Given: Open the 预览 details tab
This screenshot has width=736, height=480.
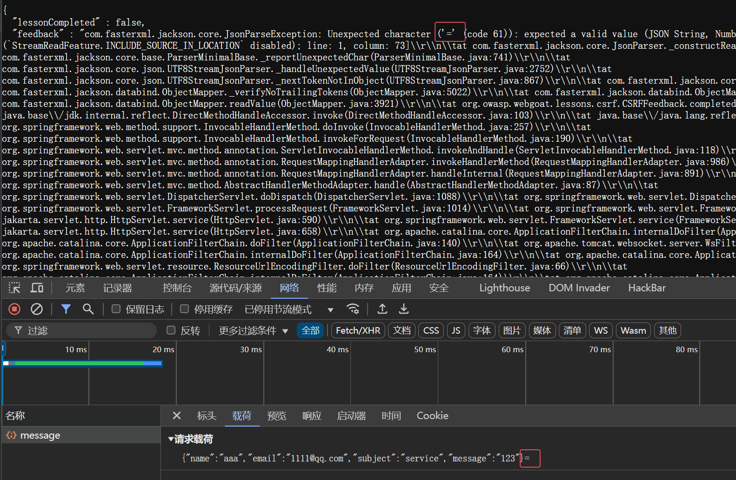Looking at the screenshot, I should [x=277, y=415].
